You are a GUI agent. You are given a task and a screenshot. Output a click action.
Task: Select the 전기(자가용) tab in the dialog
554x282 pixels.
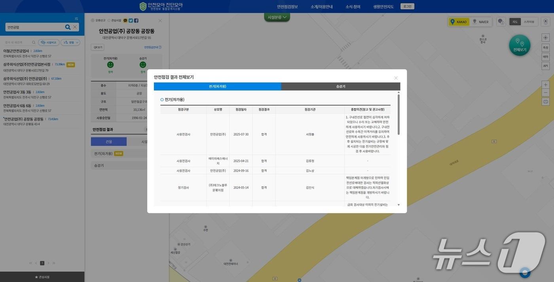(x=218, y=86)
